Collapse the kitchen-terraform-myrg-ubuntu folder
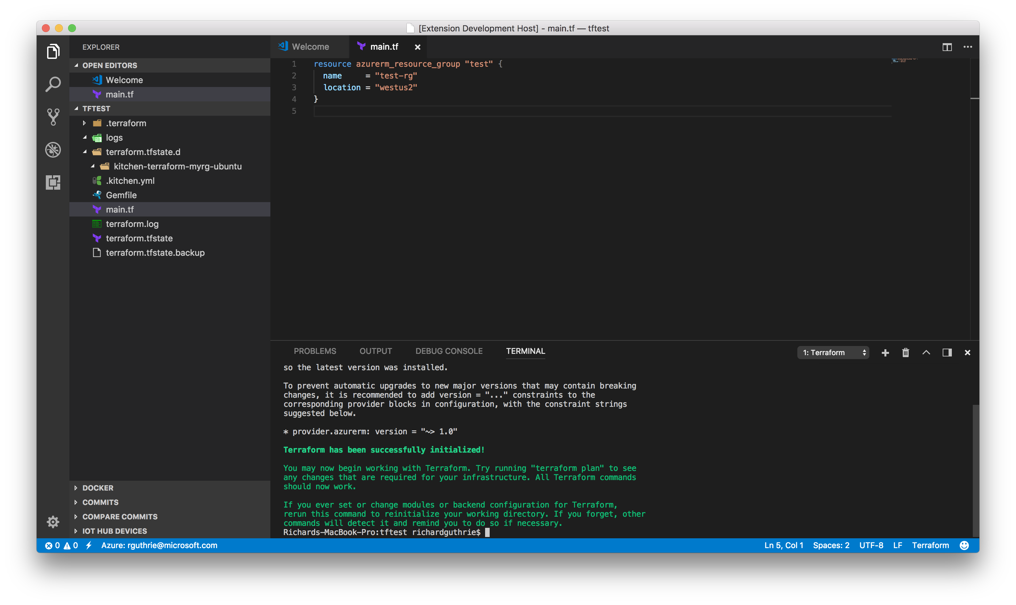This screenshot has height=605, width=1016. coord(93,166)
